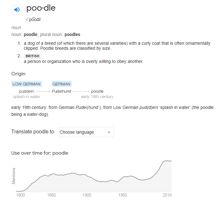Click the peak of the usage graph

tap(166, 161)
